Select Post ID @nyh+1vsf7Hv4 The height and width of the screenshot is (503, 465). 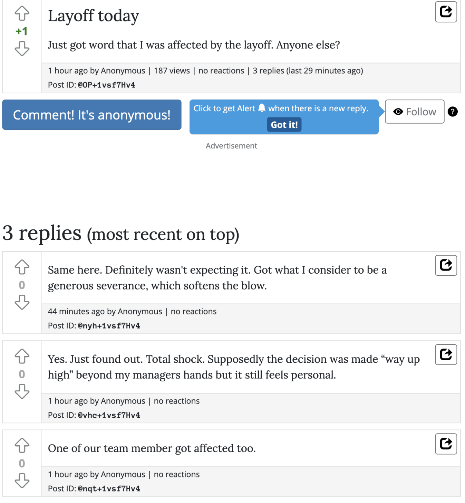(x=109, y=326)
